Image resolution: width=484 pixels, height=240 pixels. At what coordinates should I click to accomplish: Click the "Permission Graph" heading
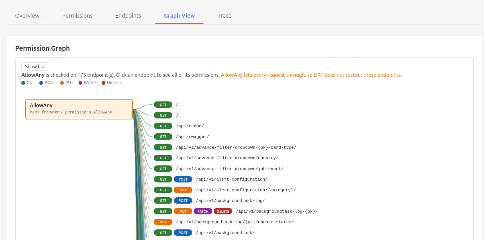[x=42, y=48]
